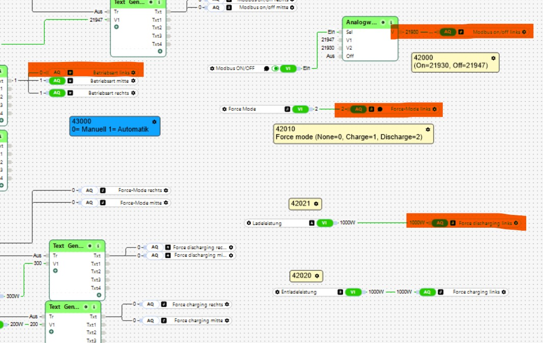
Task: Click AQ pill of Force discharging rec... output
Action: (155, 247)
